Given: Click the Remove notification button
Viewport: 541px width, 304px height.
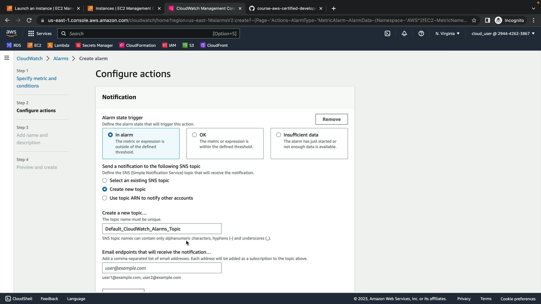Looking at the screenshot, I should point(331,119).
